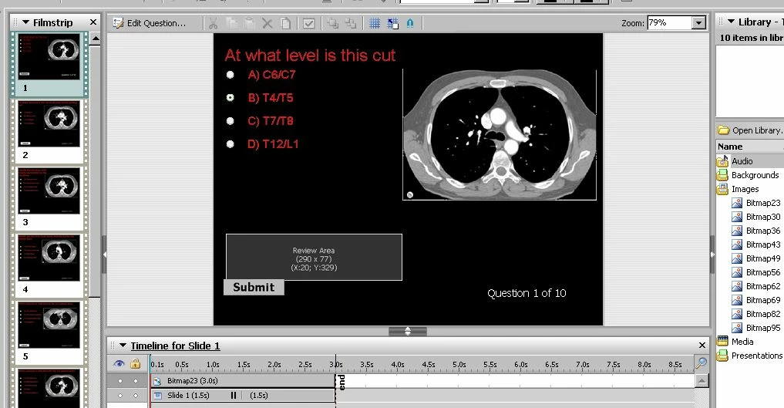Select Bitmap23 (3.0s) timeline bar

pos(243,381)
